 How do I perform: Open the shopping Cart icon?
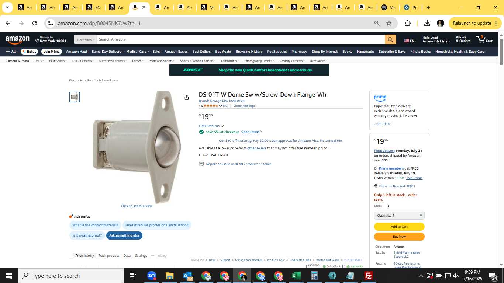(484, 39)
